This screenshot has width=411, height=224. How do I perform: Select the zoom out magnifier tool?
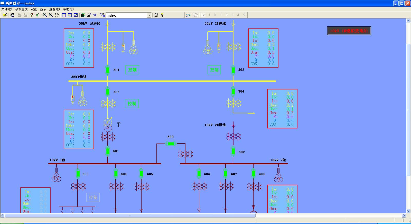tap(51, 15)
